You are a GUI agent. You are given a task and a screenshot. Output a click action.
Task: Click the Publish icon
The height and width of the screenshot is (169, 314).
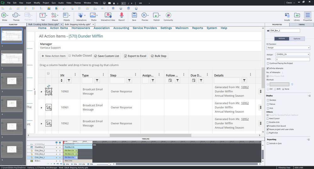[x=156, y=15]
